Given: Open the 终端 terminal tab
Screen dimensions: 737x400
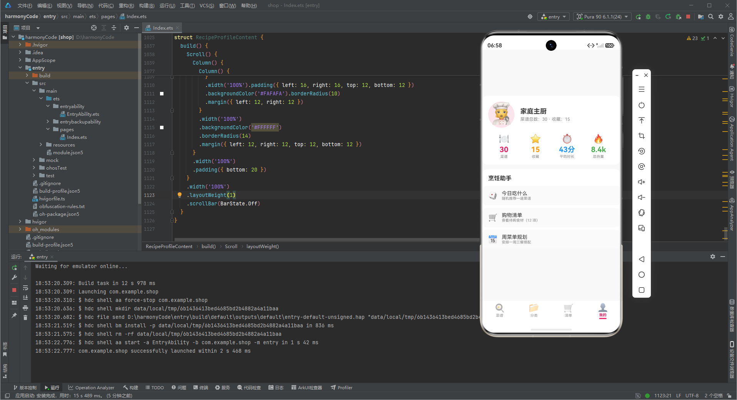Looking at the screenshot, I should click(201, 387).
